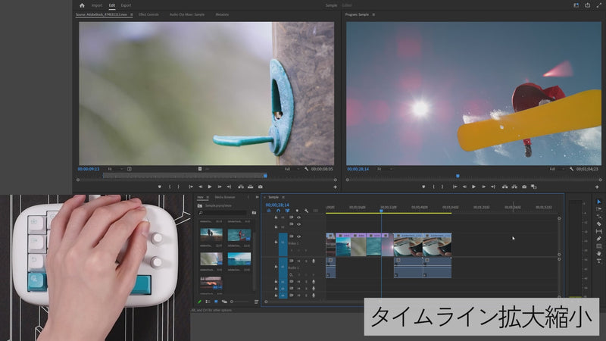This screenshot has width=606, height=341.
Task: Export frame from Program monitor camera icon
Action: pyautogui.click(x=524, y=186)
